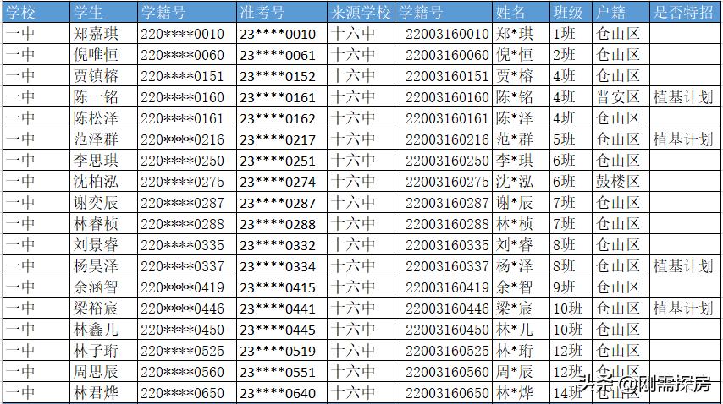Select student name 谢奕辰
The width and height of the screenshot is (723, 404).
96,203
